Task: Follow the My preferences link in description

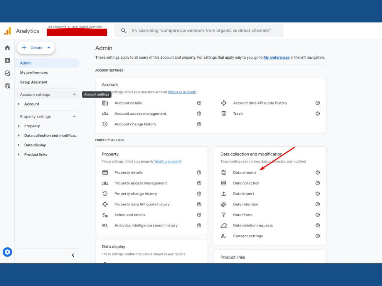Action: (x=276, y=58)
